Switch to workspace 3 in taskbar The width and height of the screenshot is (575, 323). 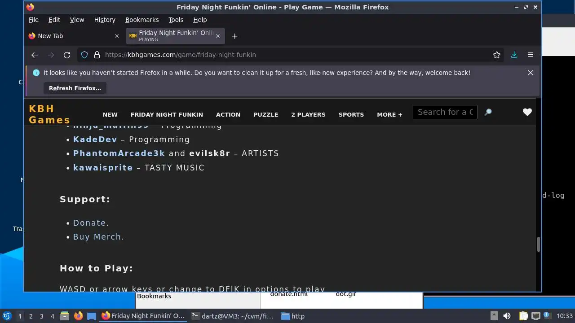[x=42, y=316]
